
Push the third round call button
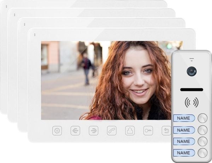(x=202, y=142)
